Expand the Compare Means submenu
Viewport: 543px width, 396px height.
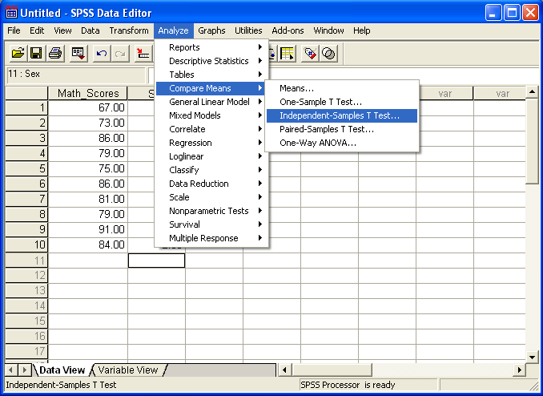(x=211, y=88)
